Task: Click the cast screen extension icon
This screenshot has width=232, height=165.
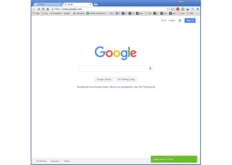Action: [173, 9]
